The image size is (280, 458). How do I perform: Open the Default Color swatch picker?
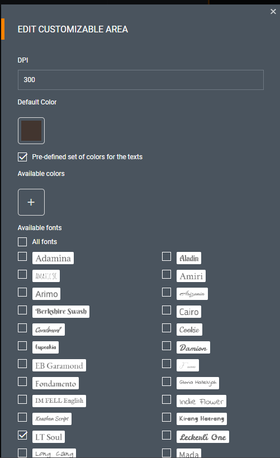click(31, 131)
